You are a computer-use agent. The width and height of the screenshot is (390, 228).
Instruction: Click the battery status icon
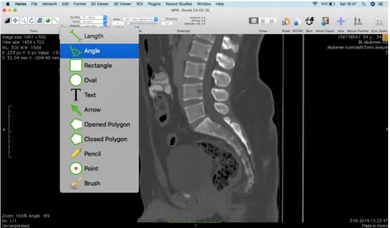(x=332, y=4)
